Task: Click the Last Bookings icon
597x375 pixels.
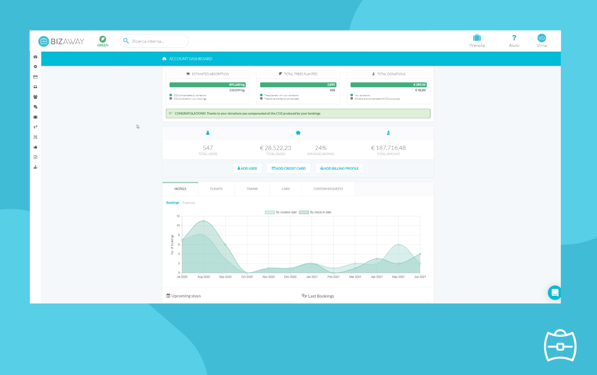Action: pos(304,296)
